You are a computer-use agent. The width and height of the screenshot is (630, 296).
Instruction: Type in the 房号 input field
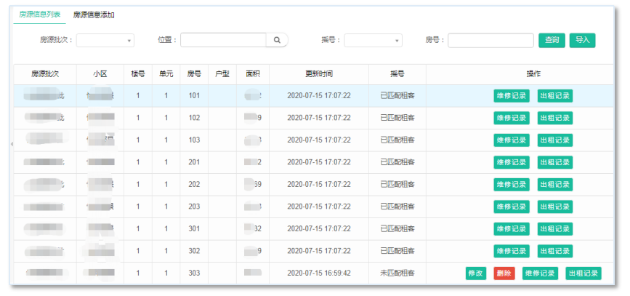[x=490, y=41]
